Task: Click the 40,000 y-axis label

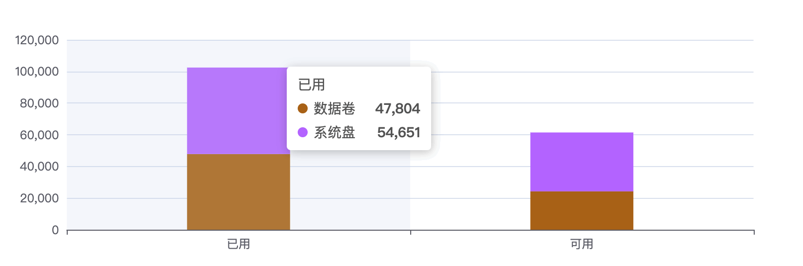Action: [x=39, y=167]
